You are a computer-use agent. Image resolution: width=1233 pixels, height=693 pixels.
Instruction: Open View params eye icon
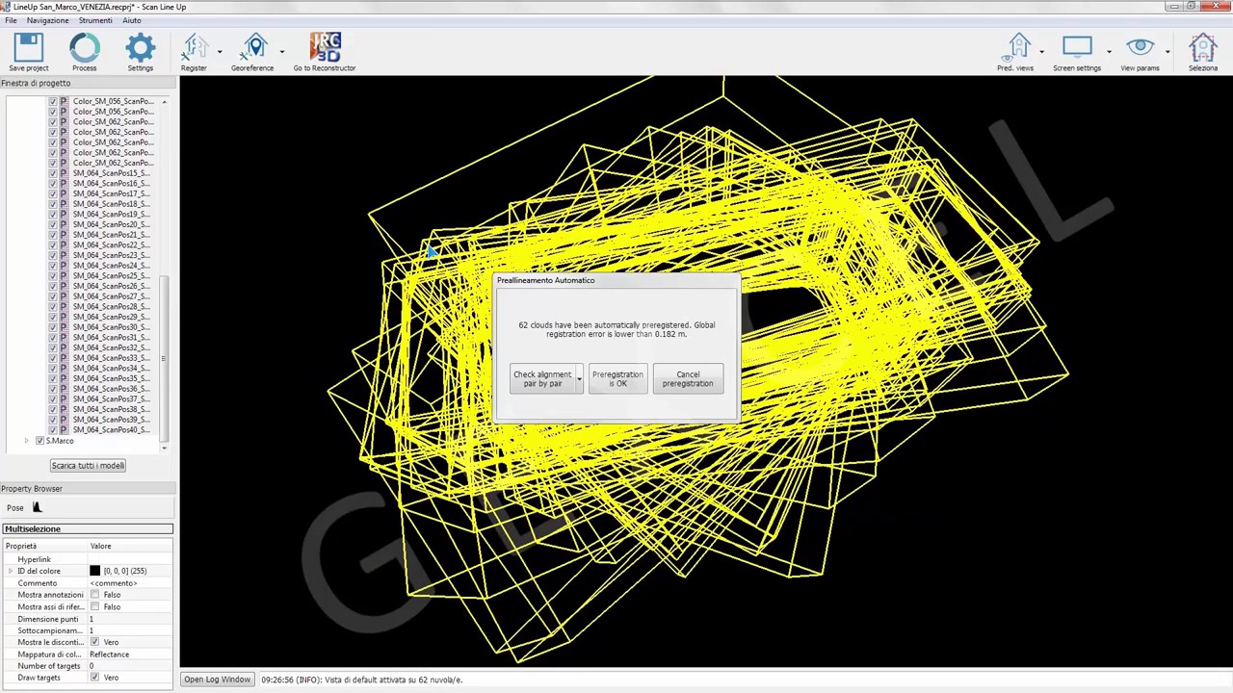click(1141, 46)
